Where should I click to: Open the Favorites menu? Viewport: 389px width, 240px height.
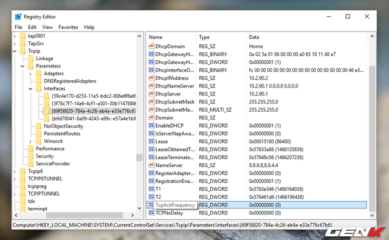[x=68, y=27]
